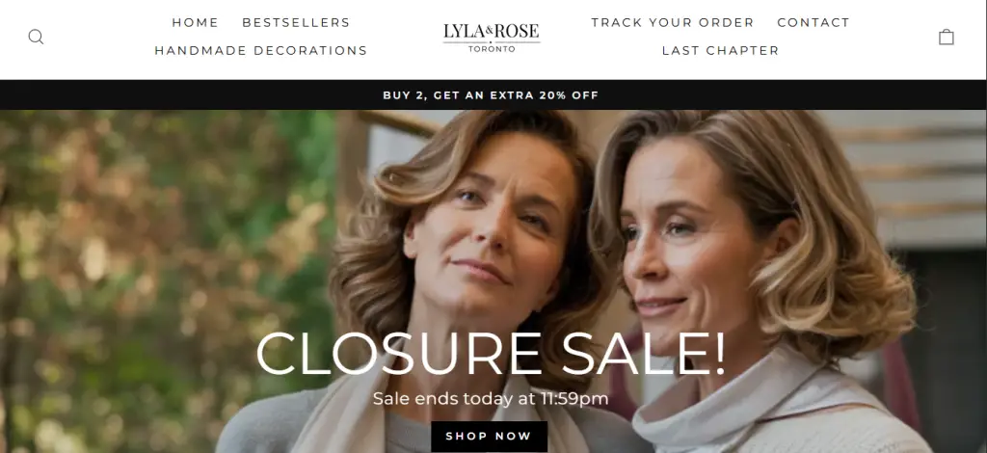Open the Last Chapter navigation link

pos(720,50)
